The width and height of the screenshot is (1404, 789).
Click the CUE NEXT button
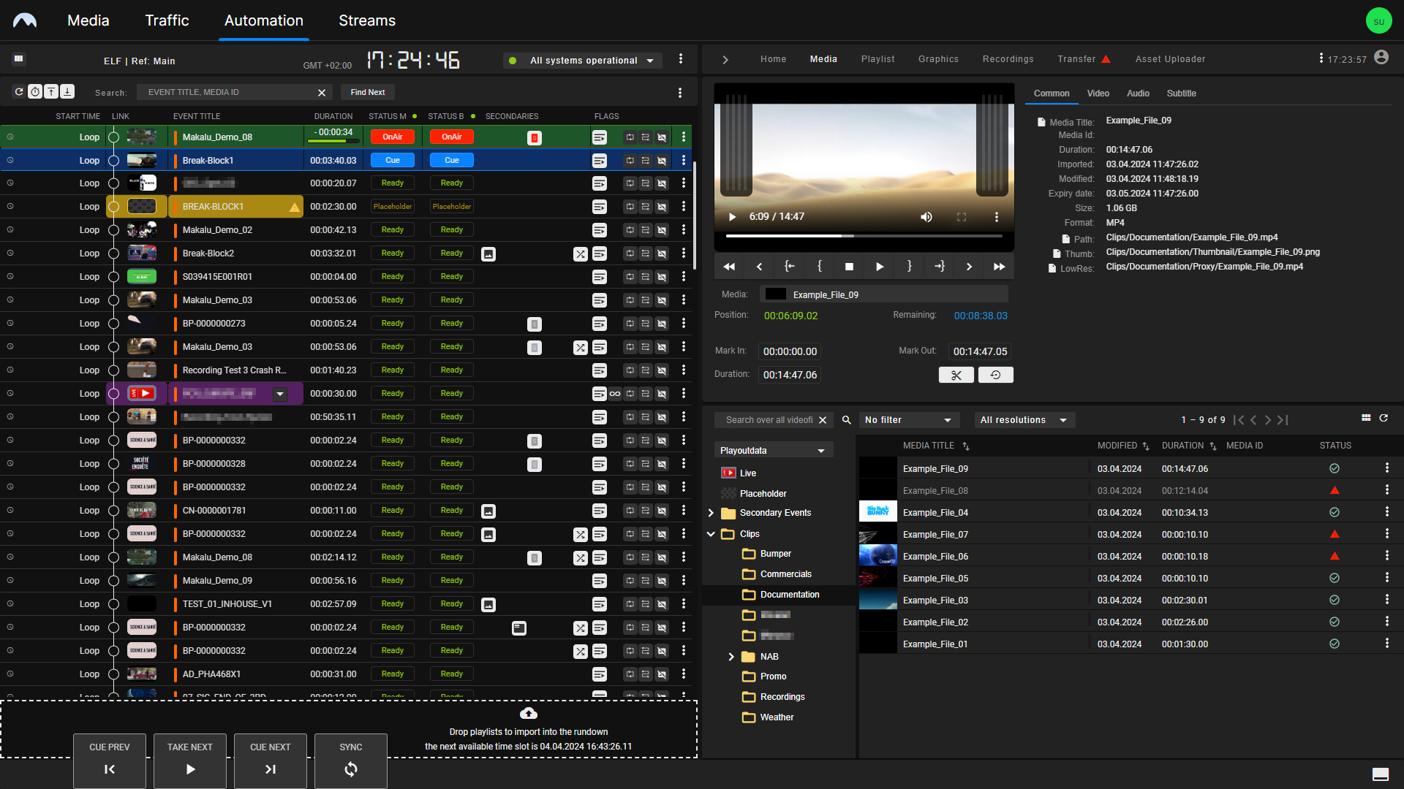(271, 761)
